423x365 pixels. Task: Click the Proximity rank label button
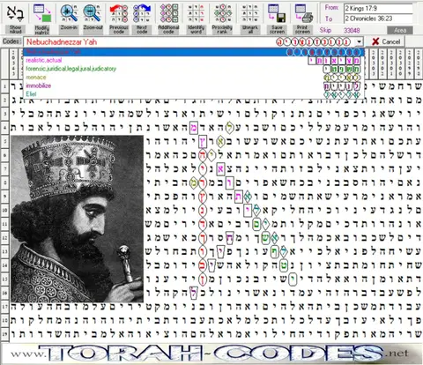tap(222, 29)
